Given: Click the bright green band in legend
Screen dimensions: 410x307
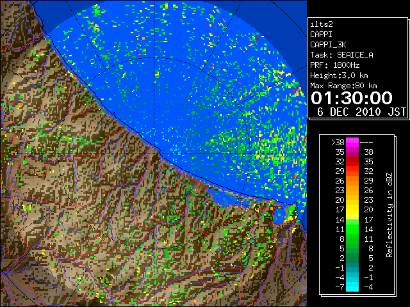Looking at the screenshot, I should (352, 229).
